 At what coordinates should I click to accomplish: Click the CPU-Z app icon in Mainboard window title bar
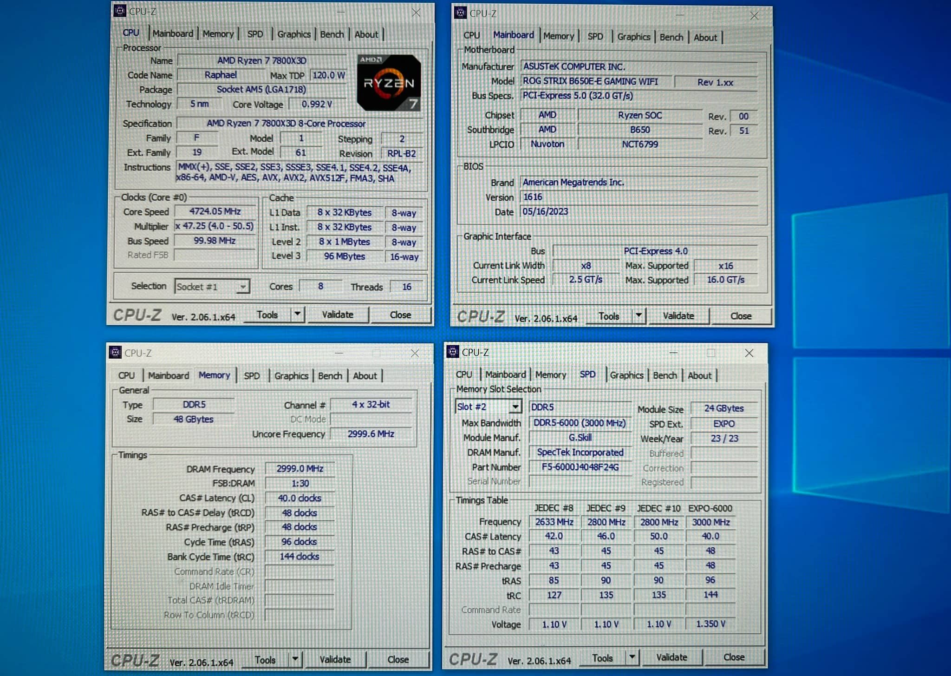[x=460, y=13]
